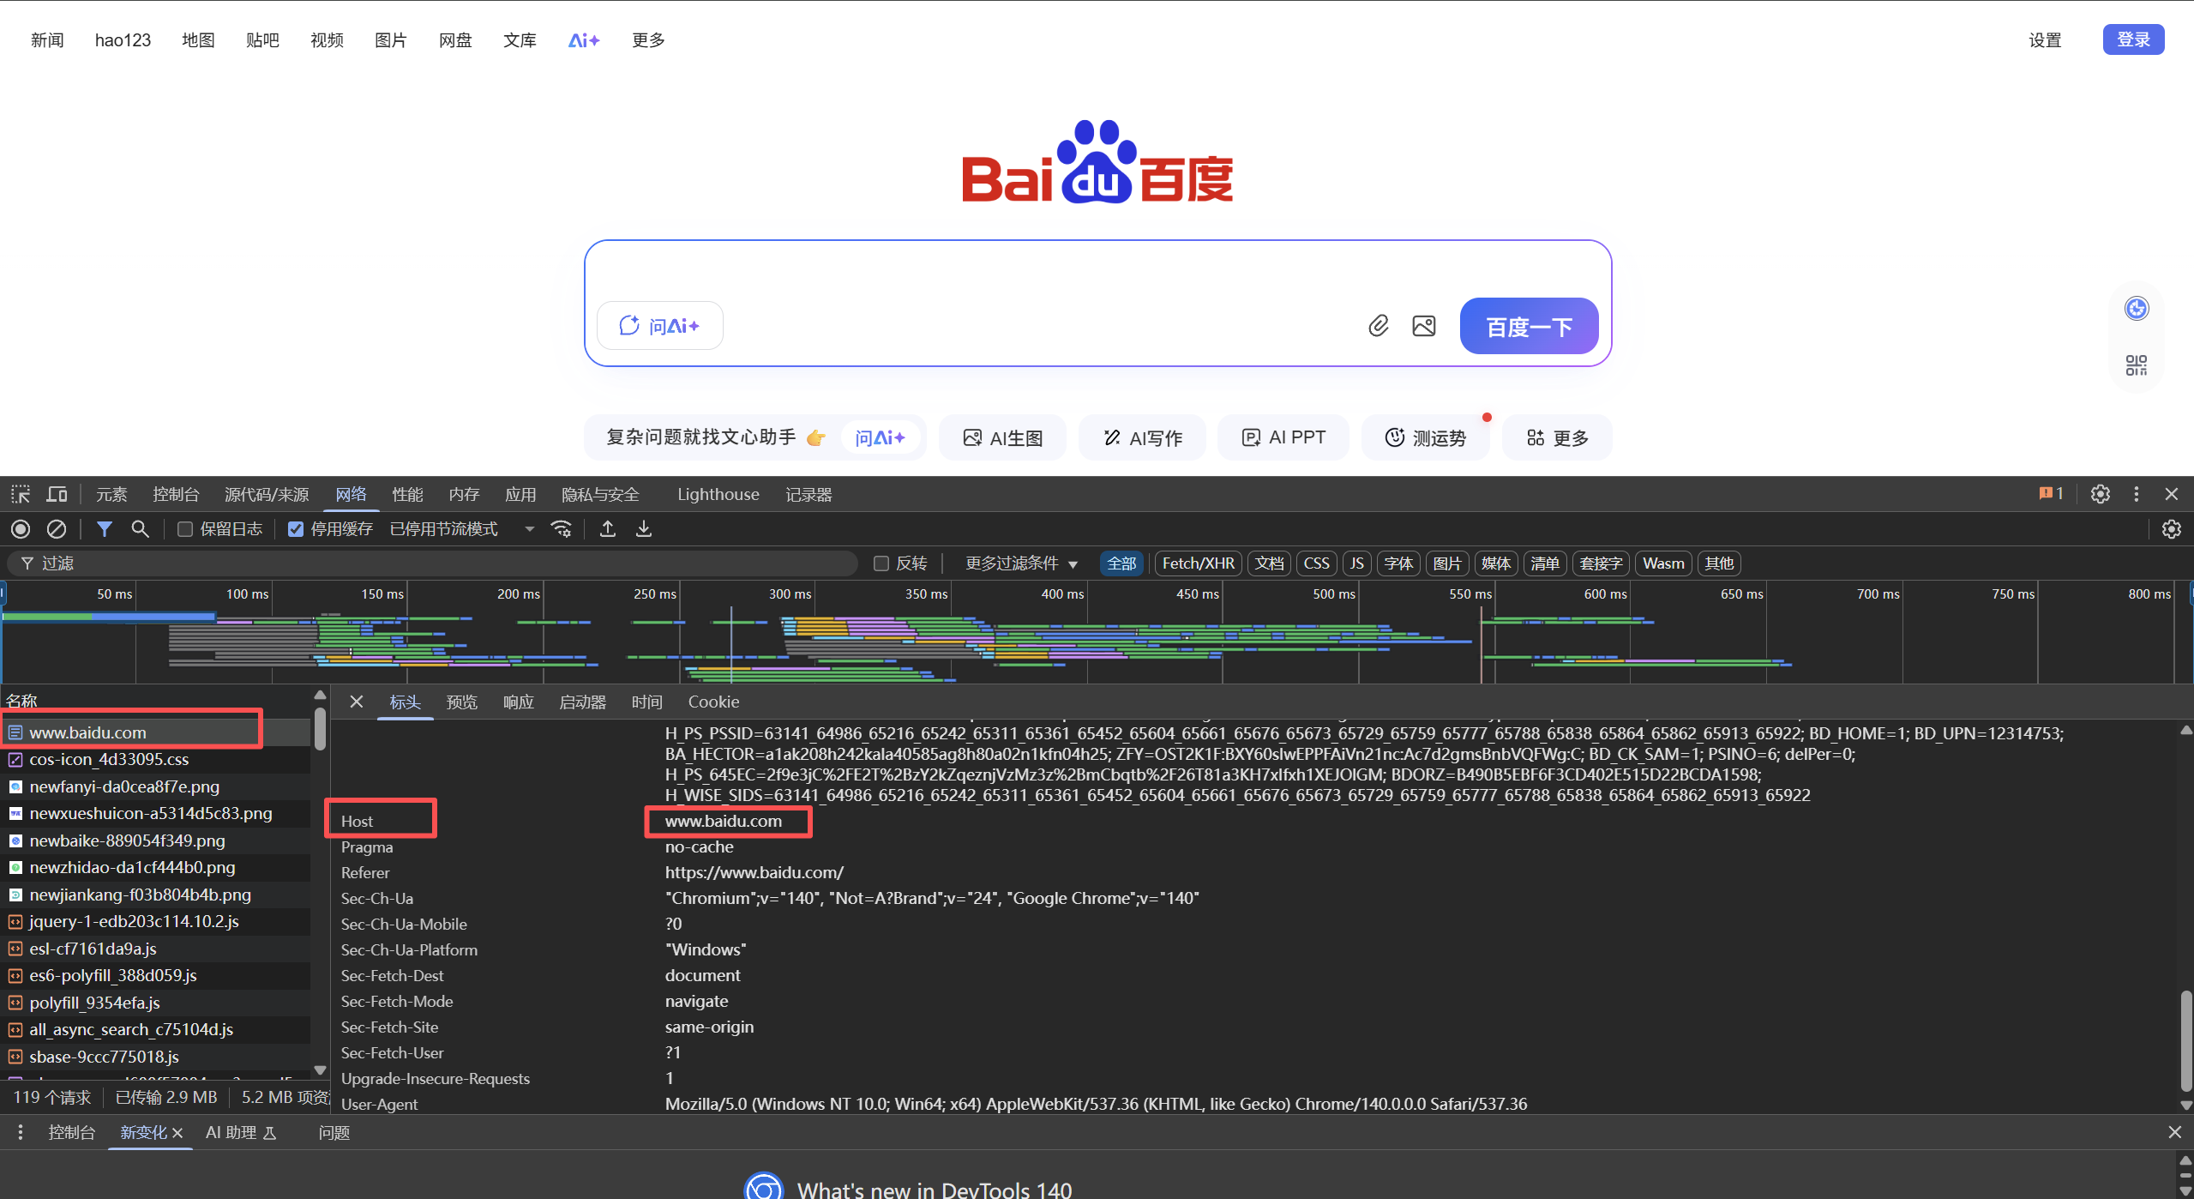
Task: Stop recording network log
Action: click(21, 529)
